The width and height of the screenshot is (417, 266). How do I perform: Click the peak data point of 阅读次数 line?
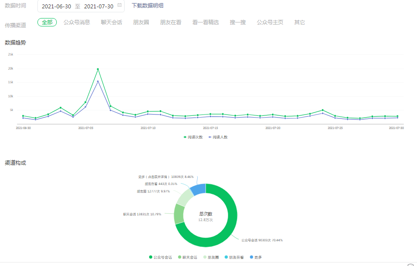point(98,69)
